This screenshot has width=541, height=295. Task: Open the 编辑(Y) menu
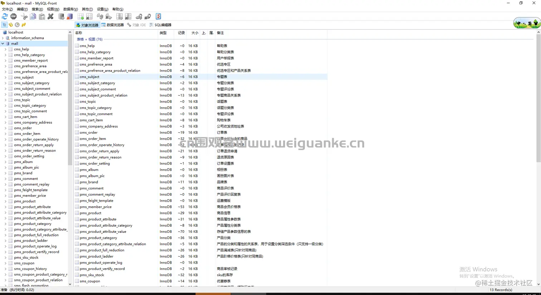pos(22,9)
